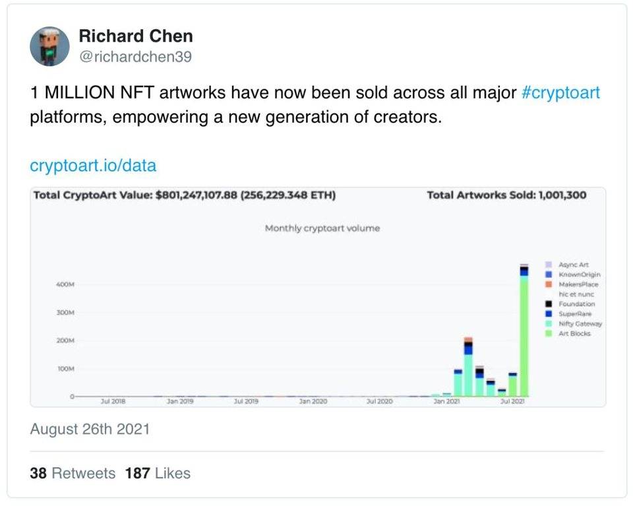Open the @richardchen39 handle

[x=135, y=57]
